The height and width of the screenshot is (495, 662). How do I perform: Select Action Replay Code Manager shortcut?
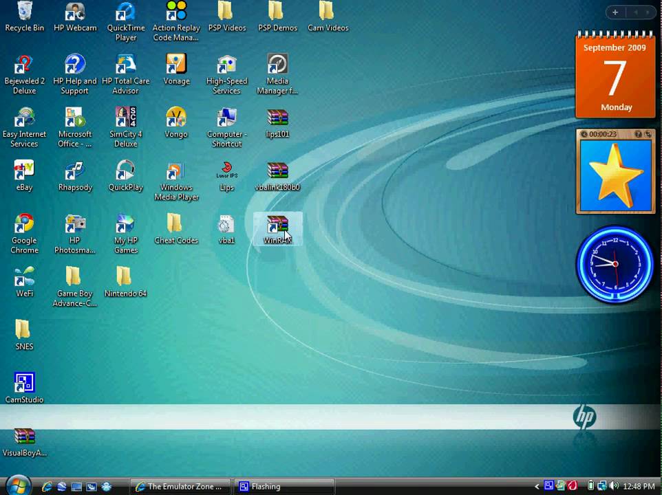(x=176, y=21)
